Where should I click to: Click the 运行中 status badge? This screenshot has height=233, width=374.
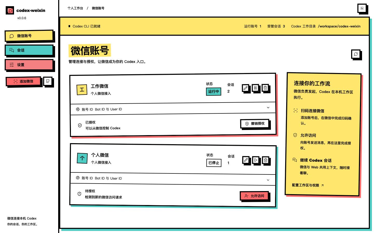(x=213, y=92)
